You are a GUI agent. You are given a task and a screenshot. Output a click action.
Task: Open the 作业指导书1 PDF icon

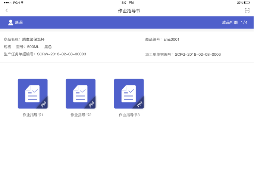point(33,94)
